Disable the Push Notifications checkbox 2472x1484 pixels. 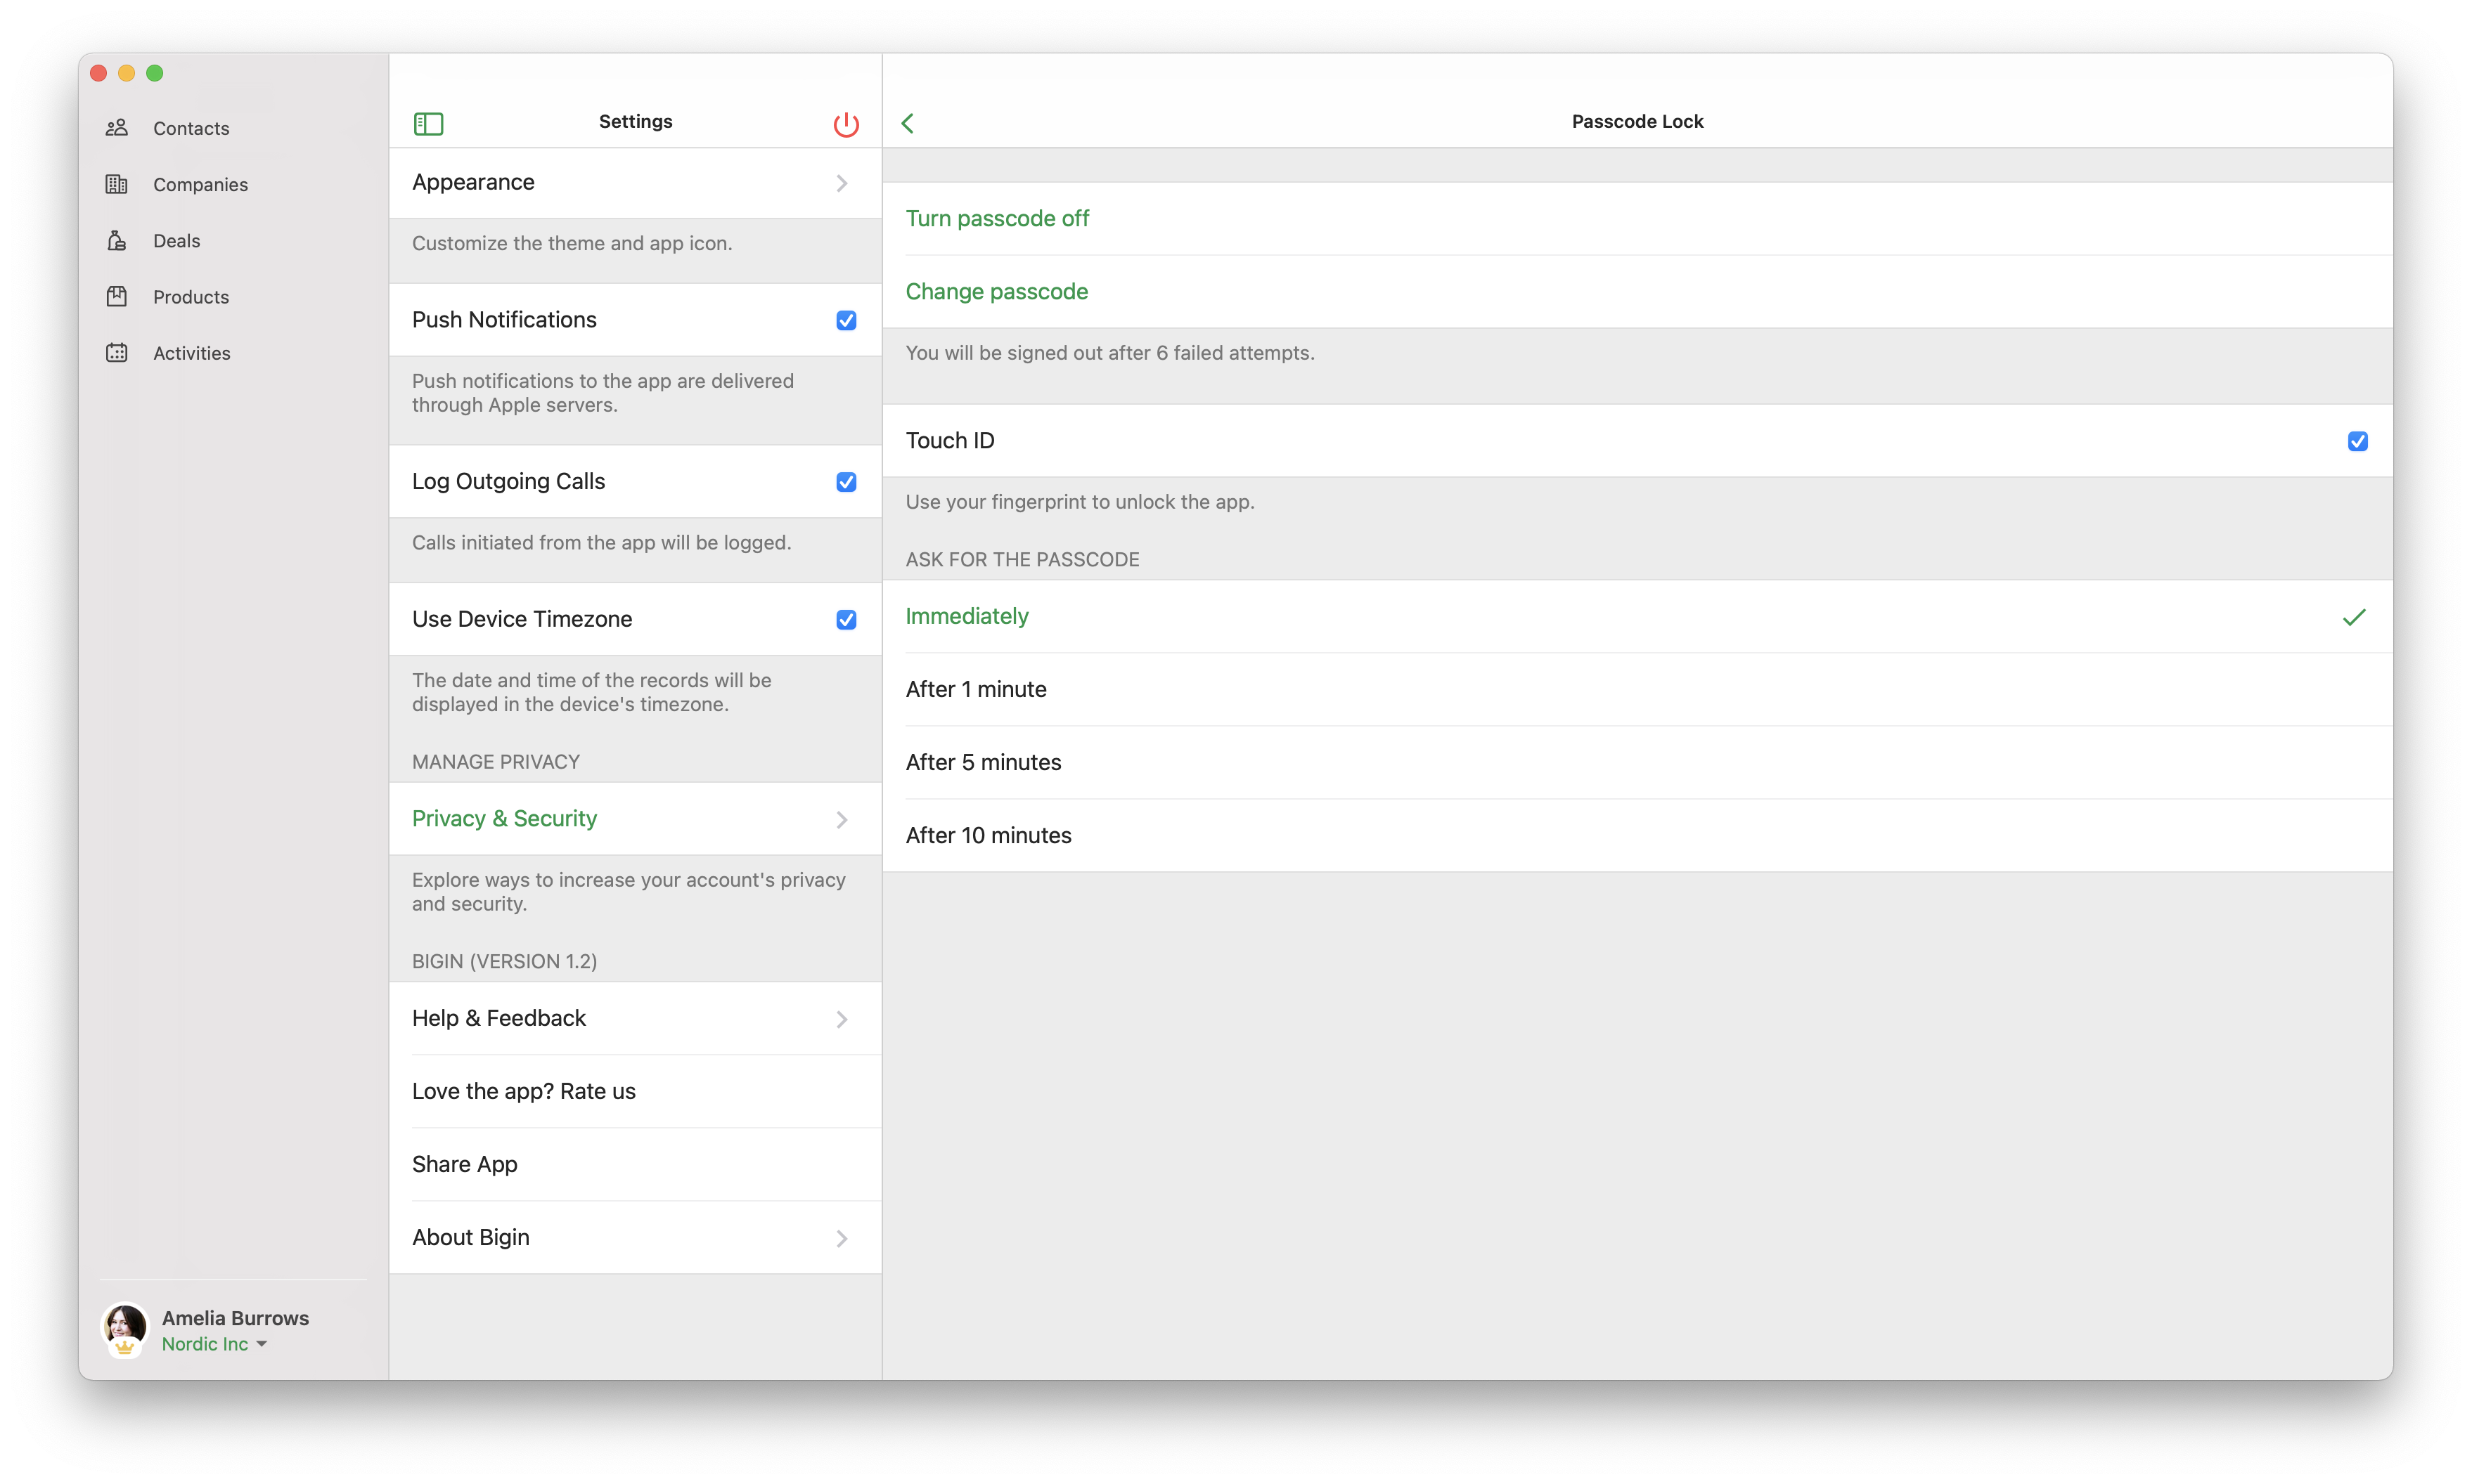pos(845,321)
